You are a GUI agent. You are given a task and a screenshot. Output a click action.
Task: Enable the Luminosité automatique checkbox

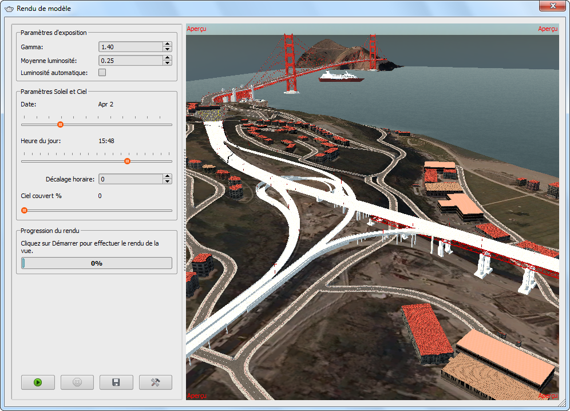tap(102, 73)
